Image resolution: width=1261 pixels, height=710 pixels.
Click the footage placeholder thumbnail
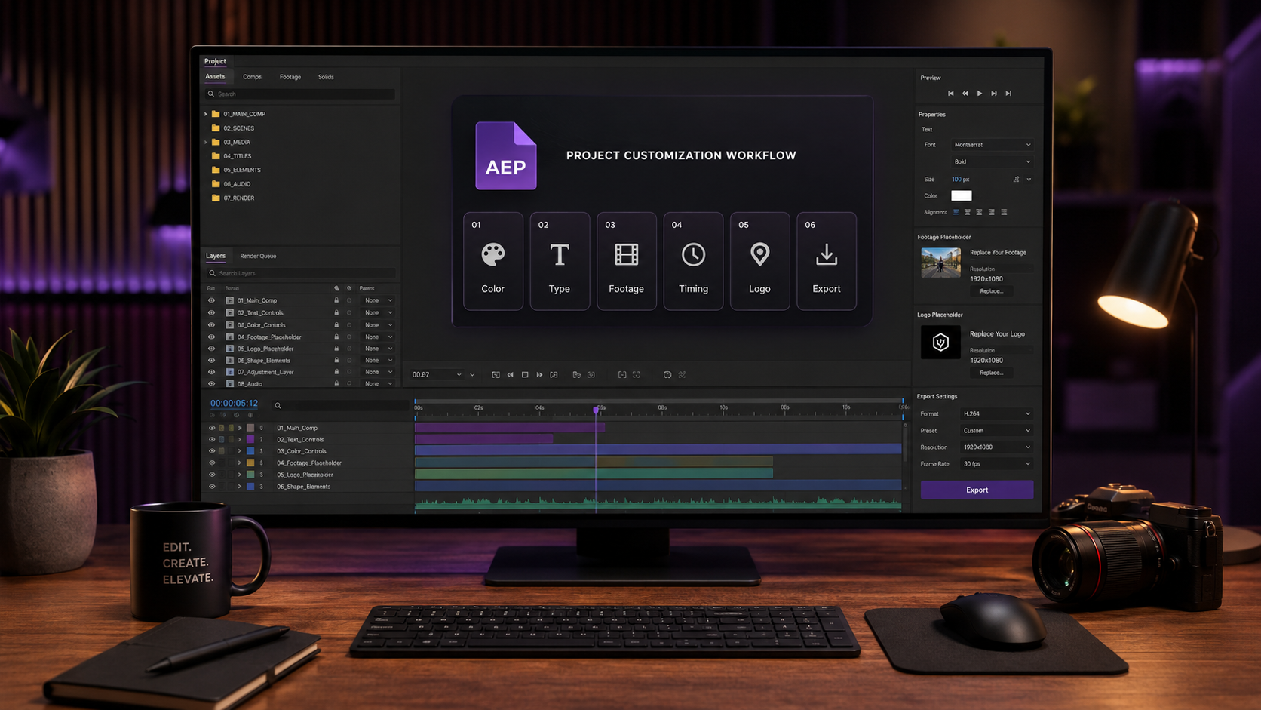pos(940,263)
